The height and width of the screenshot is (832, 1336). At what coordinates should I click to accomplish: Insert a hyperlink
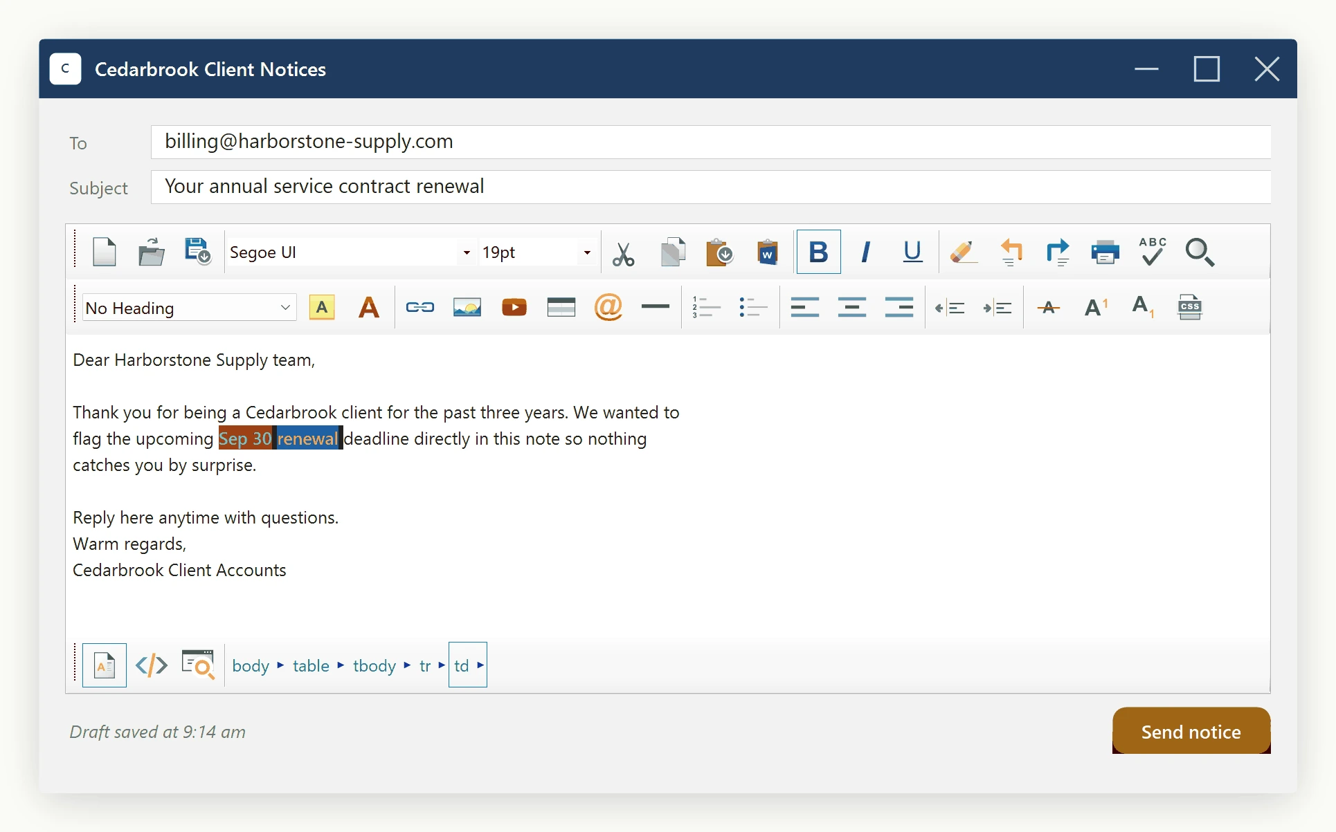[x=420, y=308]
